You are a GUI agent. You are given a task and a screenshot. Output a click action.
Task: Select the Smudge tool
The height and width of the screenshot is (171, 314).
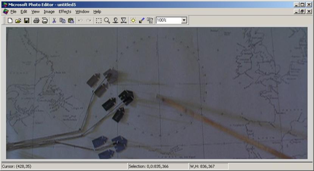(x=115, y=20)
